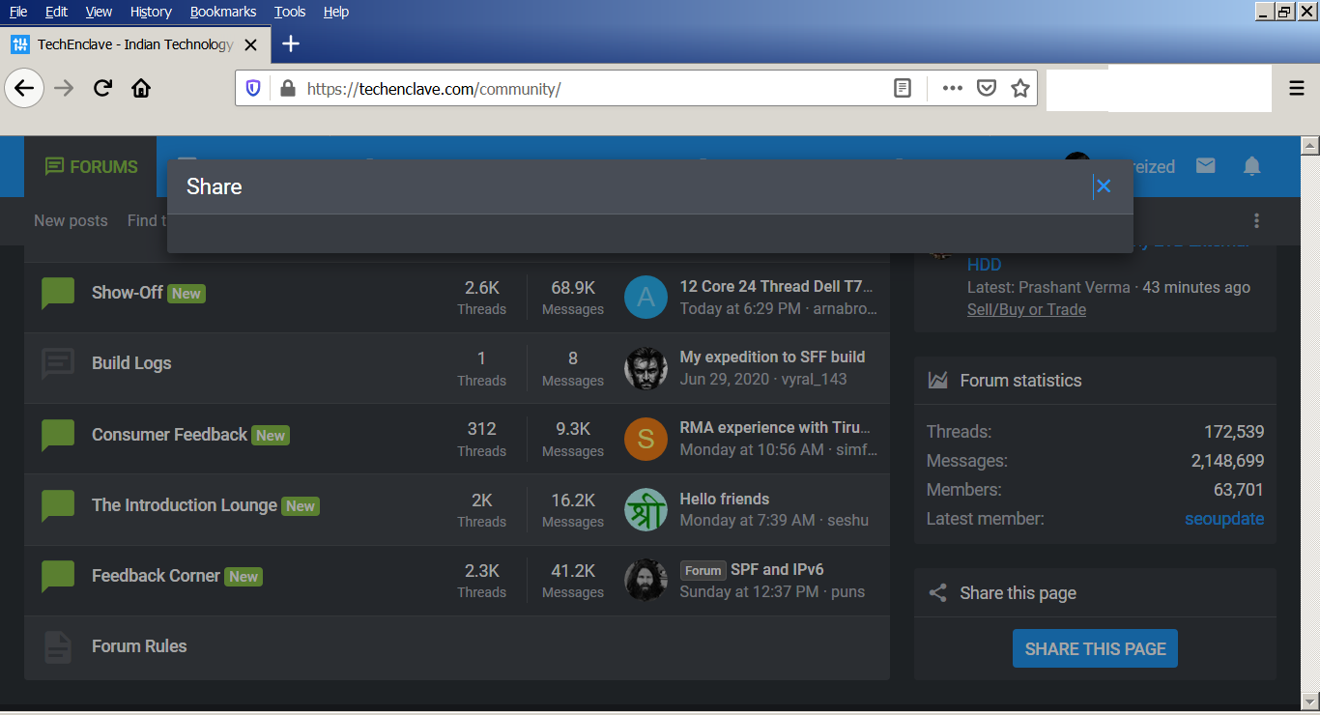The height and width of the screenshot is (715, 1320).
Task: Open the Help menu
Action: point(336,12)
